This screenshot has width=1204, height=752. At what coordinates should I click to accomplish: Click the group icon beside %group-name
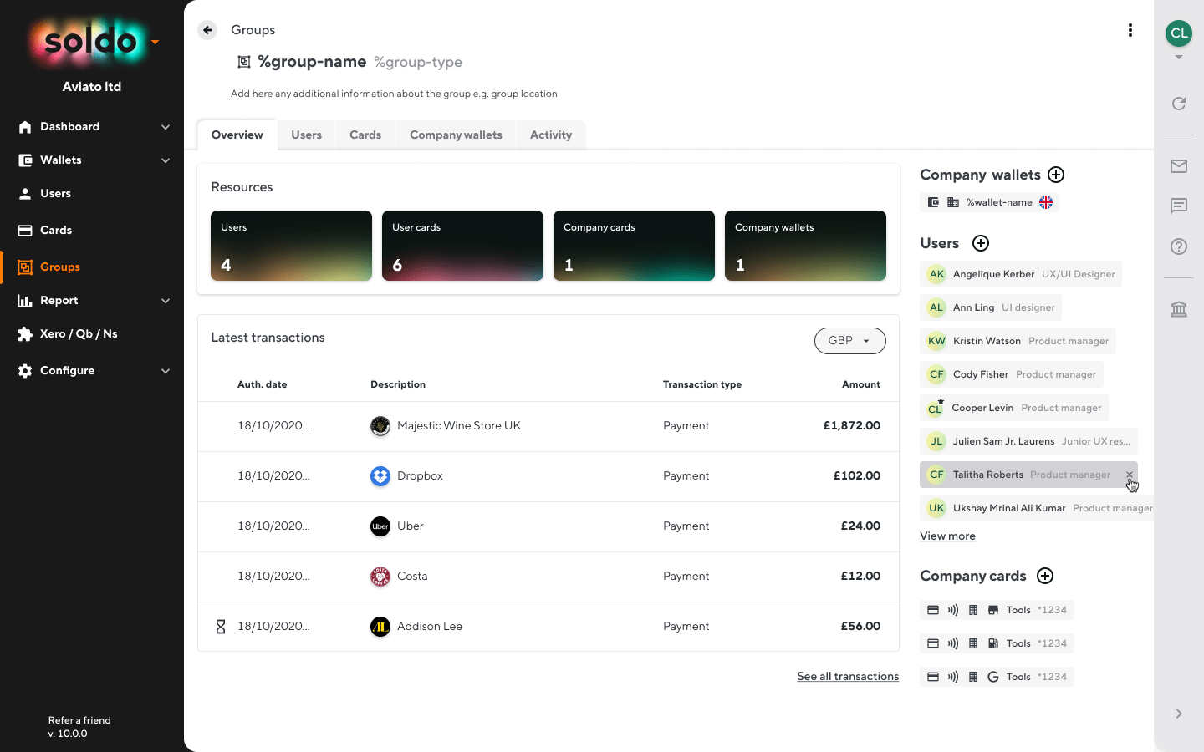(x=244, y=62)
